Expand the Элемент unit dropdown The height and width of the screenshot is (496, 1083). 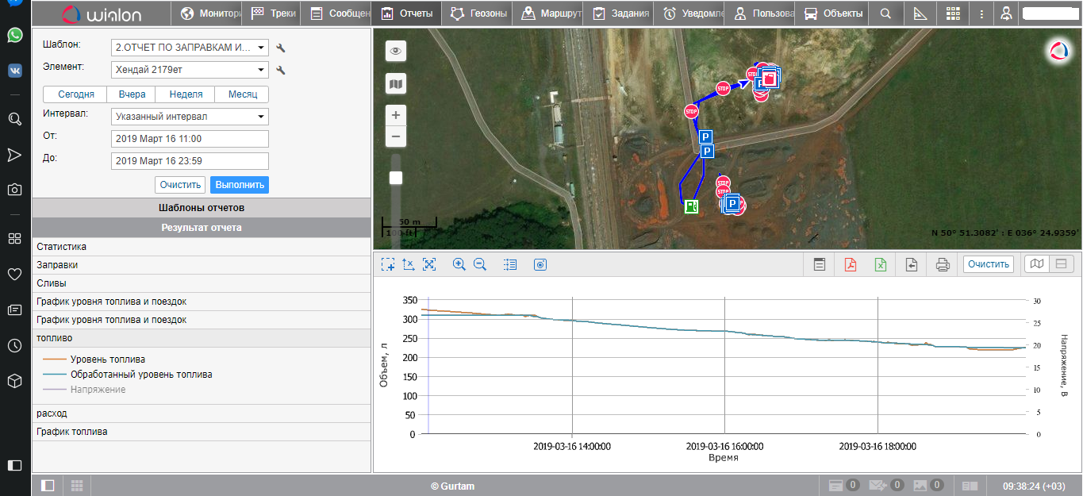pos(190,70)
